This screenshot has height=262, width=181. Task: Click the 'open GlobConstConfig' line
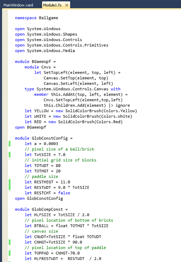pyautogui.click(x=39, y=199)
